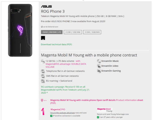Viewport: 158px width, 120px height.
Task: Select the 256GB 8GB RAM LTE option
Action: [x=52, y=32]
